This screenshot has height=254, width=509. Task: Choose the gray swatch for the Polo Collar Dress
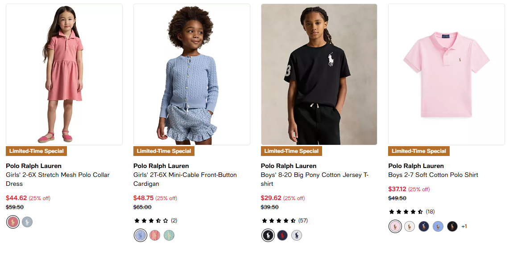click(x=27, y=222)
